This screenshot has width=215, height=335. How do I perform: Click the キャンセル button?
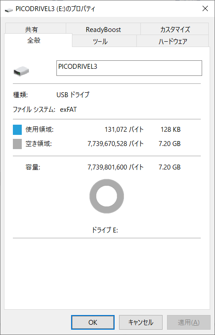(x=141, y=323)
